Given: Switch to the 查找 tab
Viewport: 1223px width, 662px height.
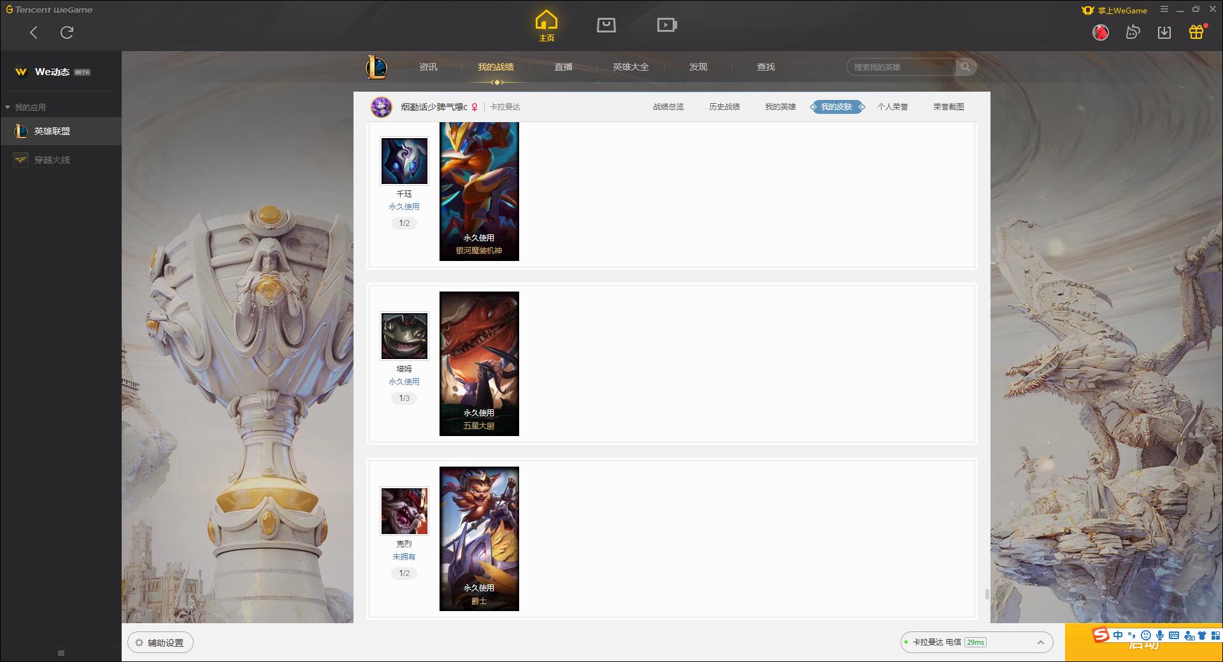Looking at the screenshot, I should tap(766, 67).
